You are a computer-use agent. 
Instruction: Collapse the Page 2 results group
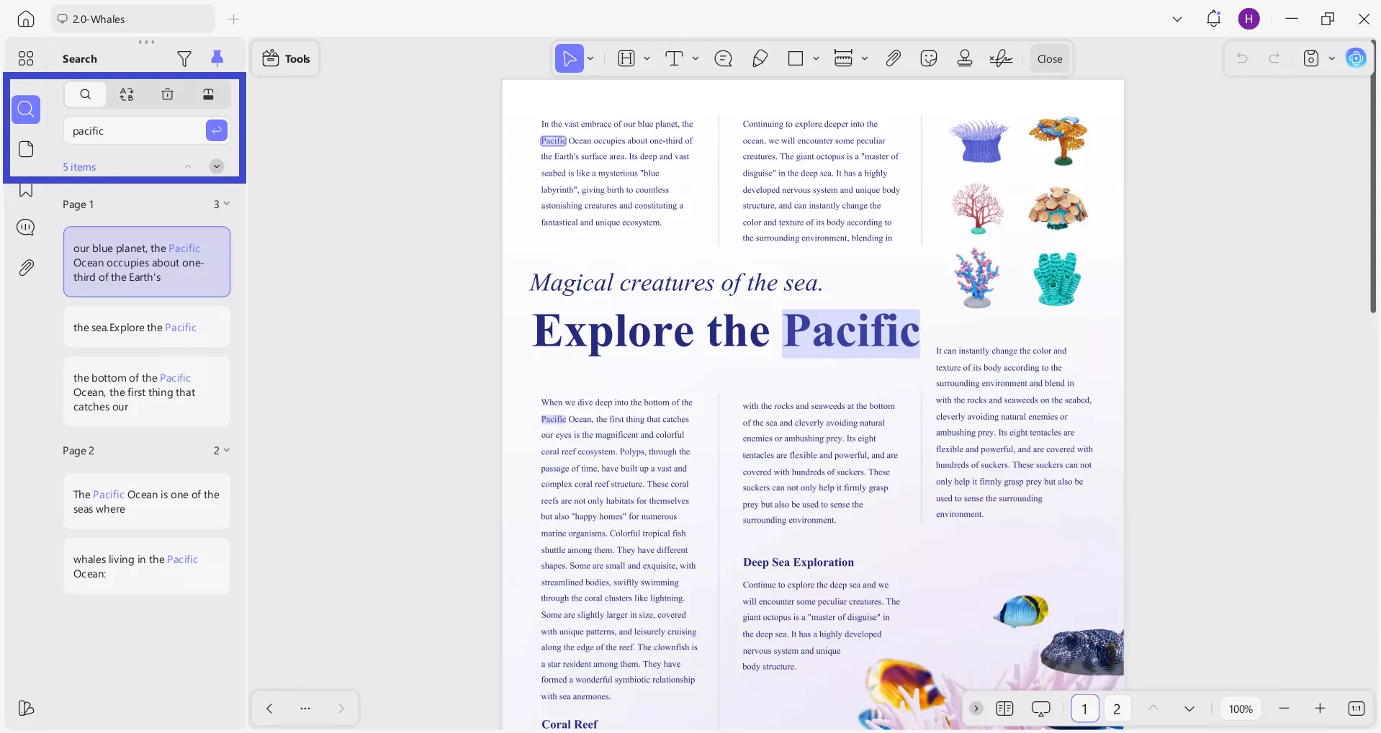click(x=227, y=450)
